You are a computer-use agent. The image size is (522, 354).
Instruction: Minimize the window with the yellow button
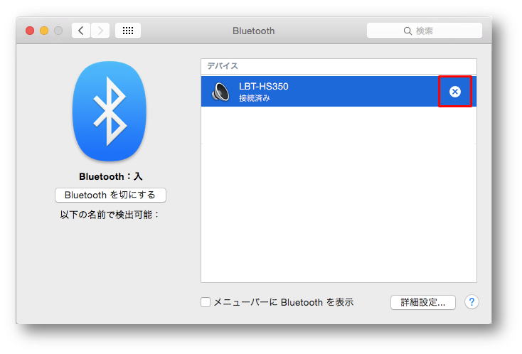pos(44,31)
